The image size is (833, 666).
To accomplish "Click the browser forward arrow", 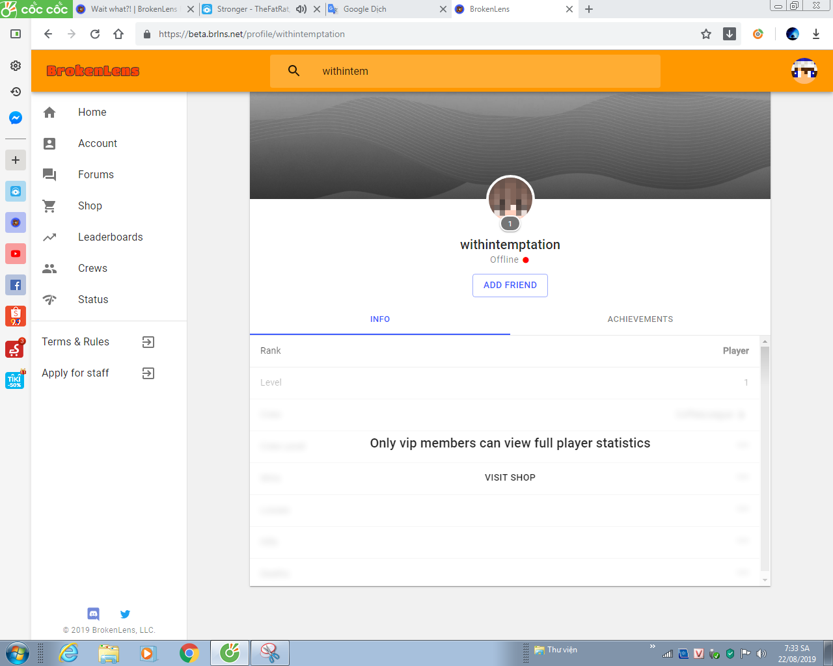I will (x=72, y=34).
